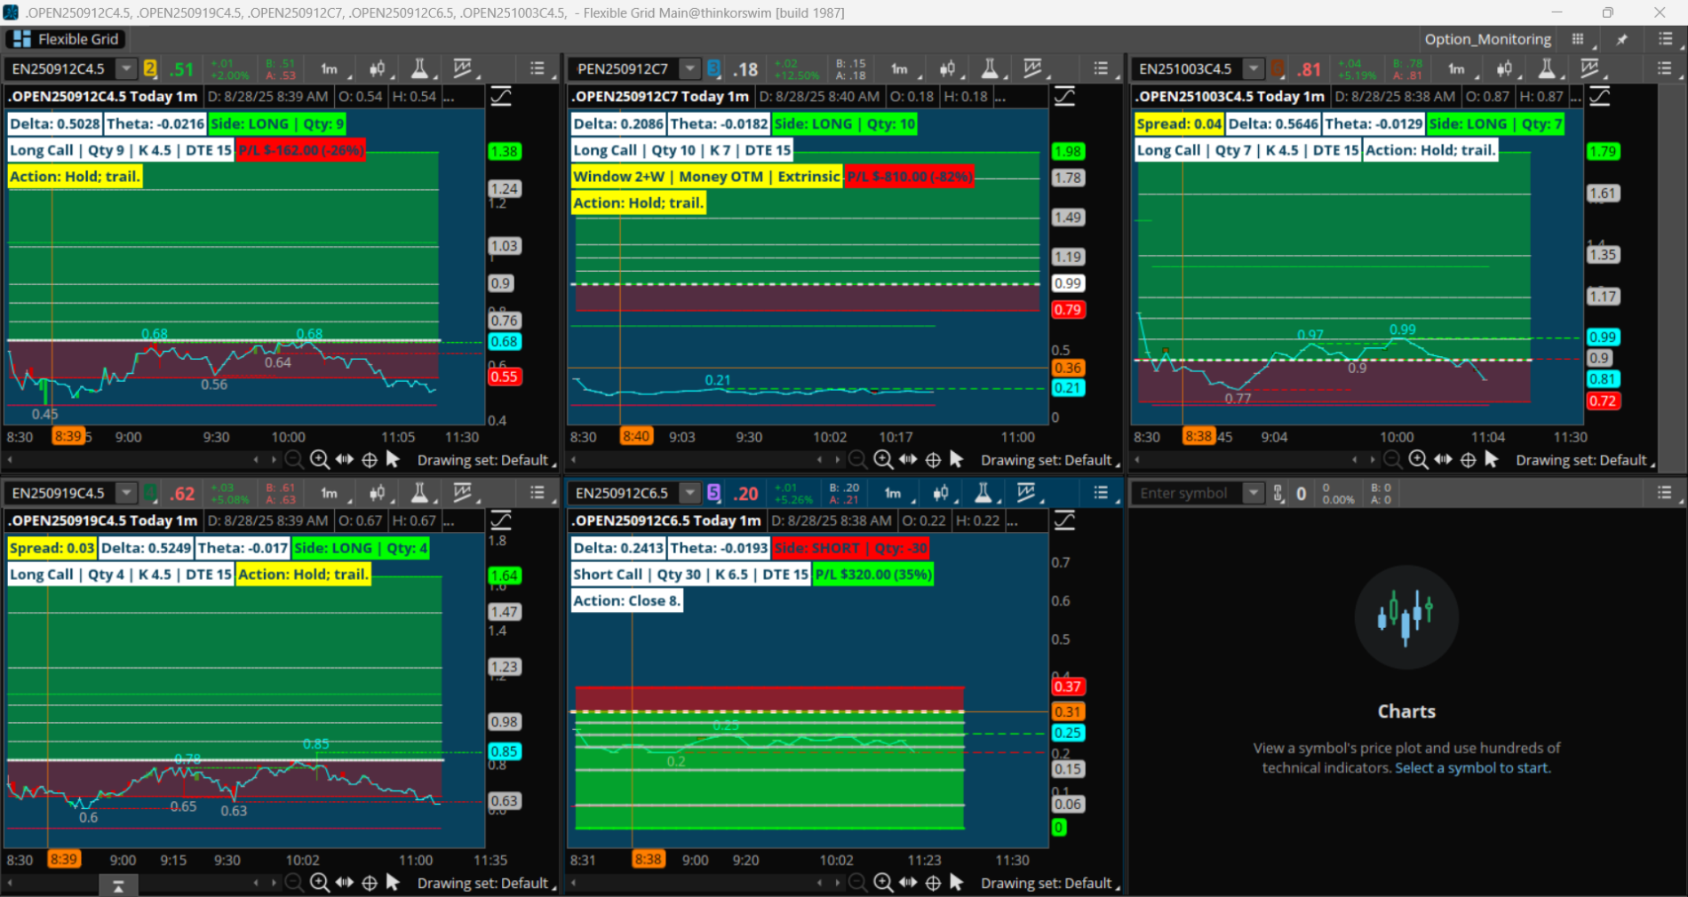1688x897 pixels.
Task: Select pointer drawing tool under EN250912C6.5 chart
Action: [x=957, y=883]
